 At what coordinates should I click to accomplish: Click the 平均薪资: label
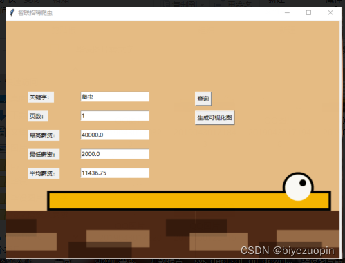point(44,173)
